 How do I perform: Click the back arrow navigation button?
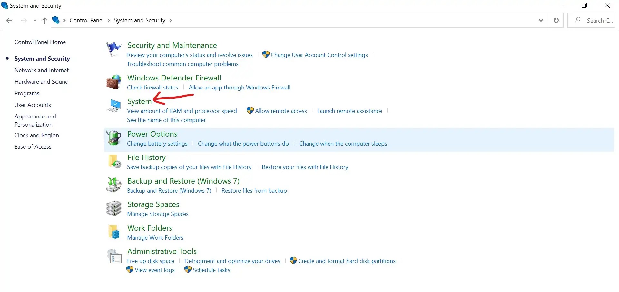[x=9, y=21]
